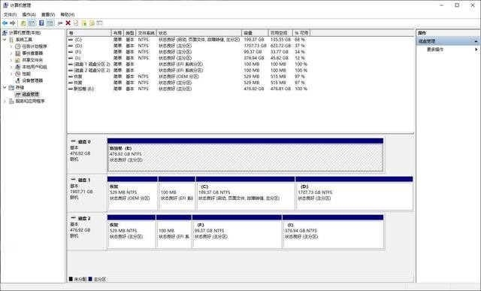Click the 共享文件夹 shared folders icon
481x291 pixels.
18,60
